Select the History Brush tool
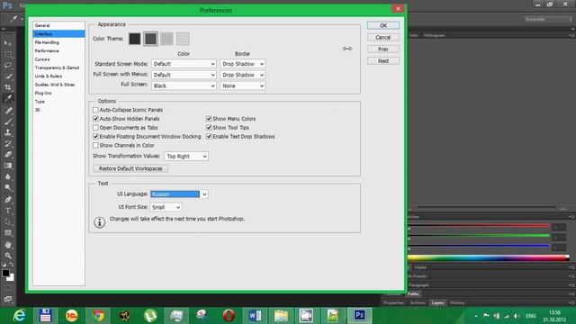Screen dimensions: 576x324 click(8, 143)
